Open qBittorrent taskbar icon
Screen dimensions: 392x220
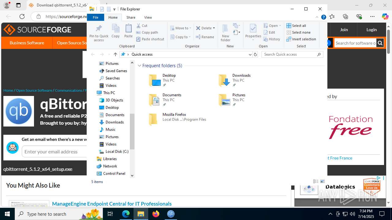click(171, 214)
